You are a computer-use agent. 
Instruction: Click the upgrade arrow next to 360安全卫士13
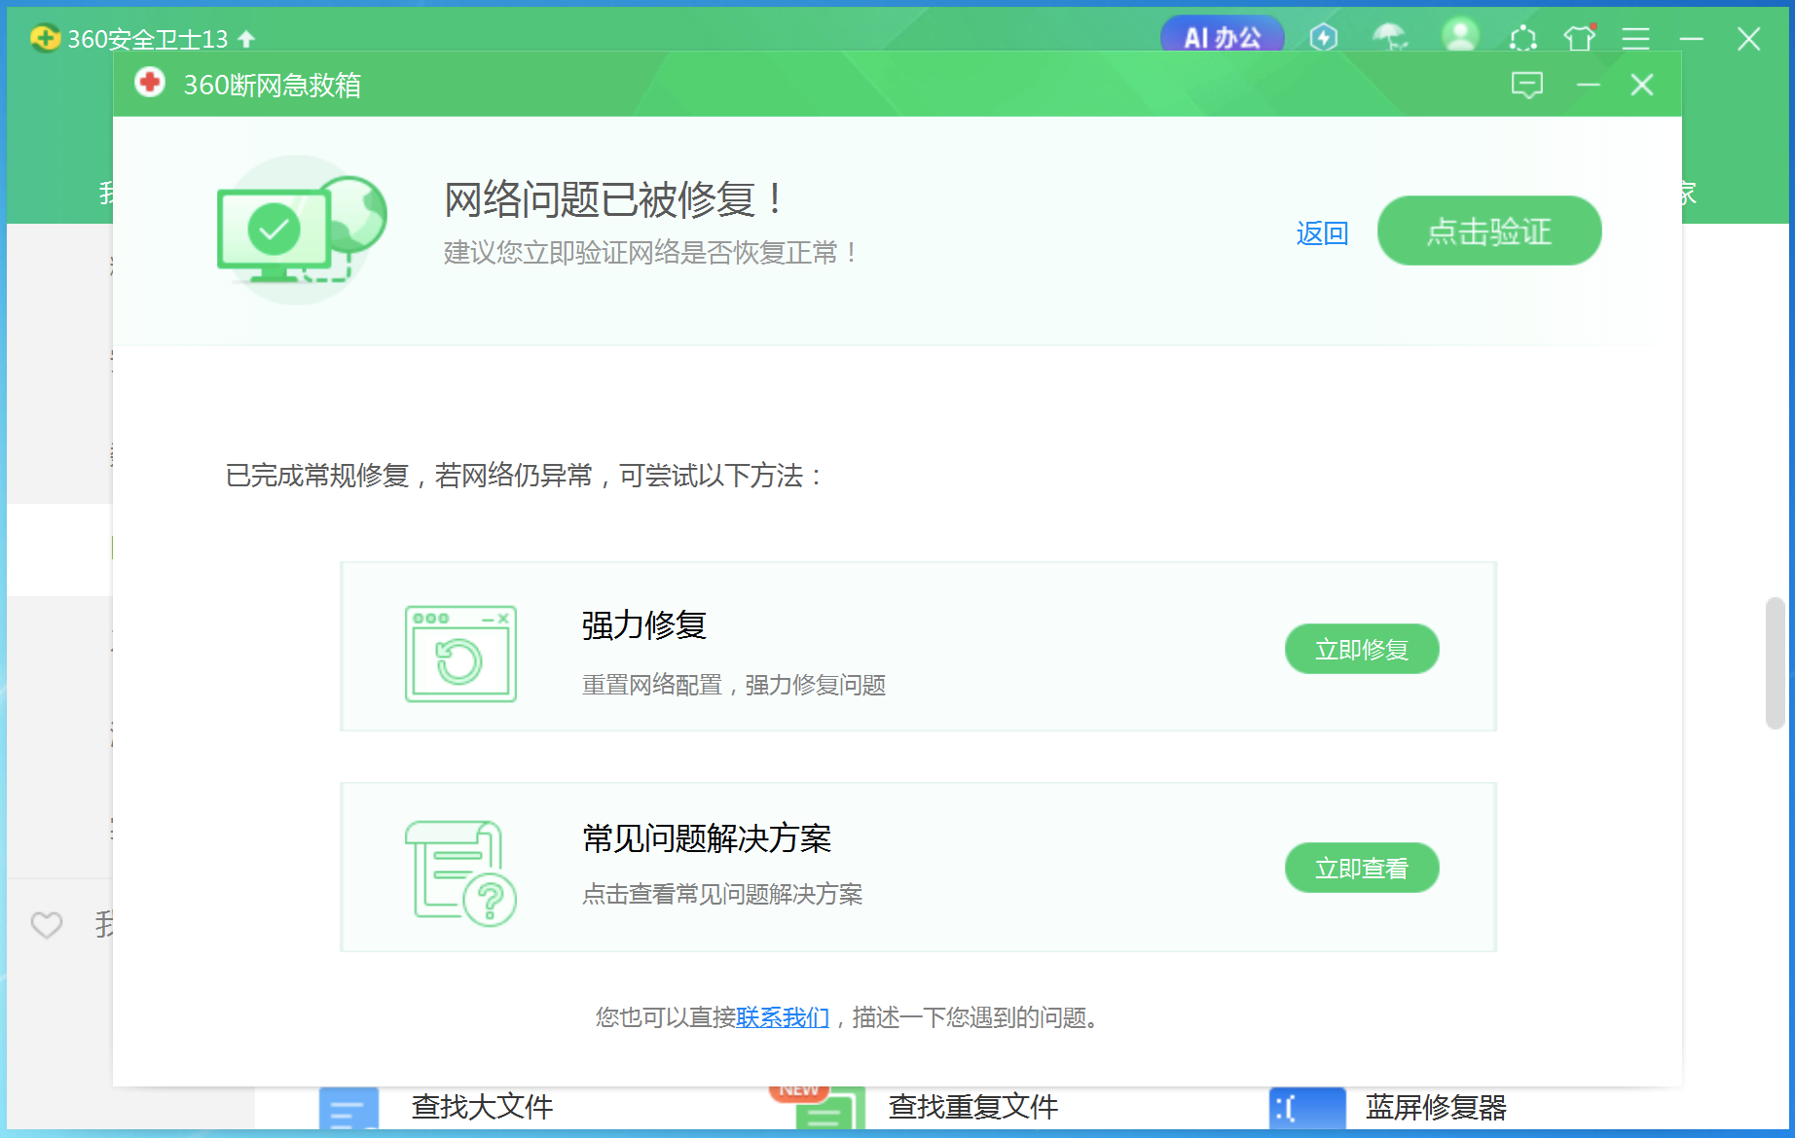(246, 39)
